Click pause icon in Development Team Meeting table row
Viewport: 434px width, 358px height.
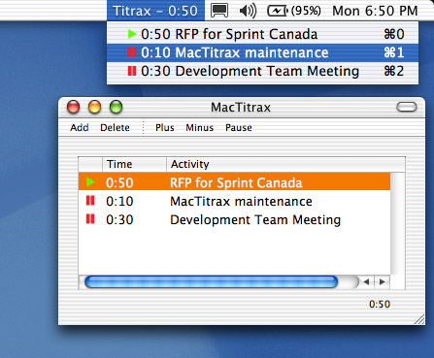tap(90, 219)
